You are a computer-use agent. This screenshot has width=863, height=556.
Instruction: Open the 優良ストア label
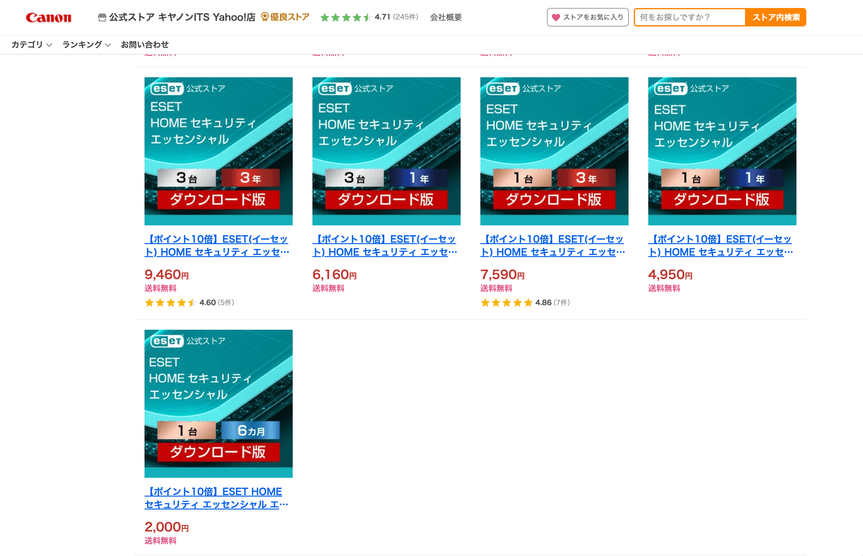290,17
